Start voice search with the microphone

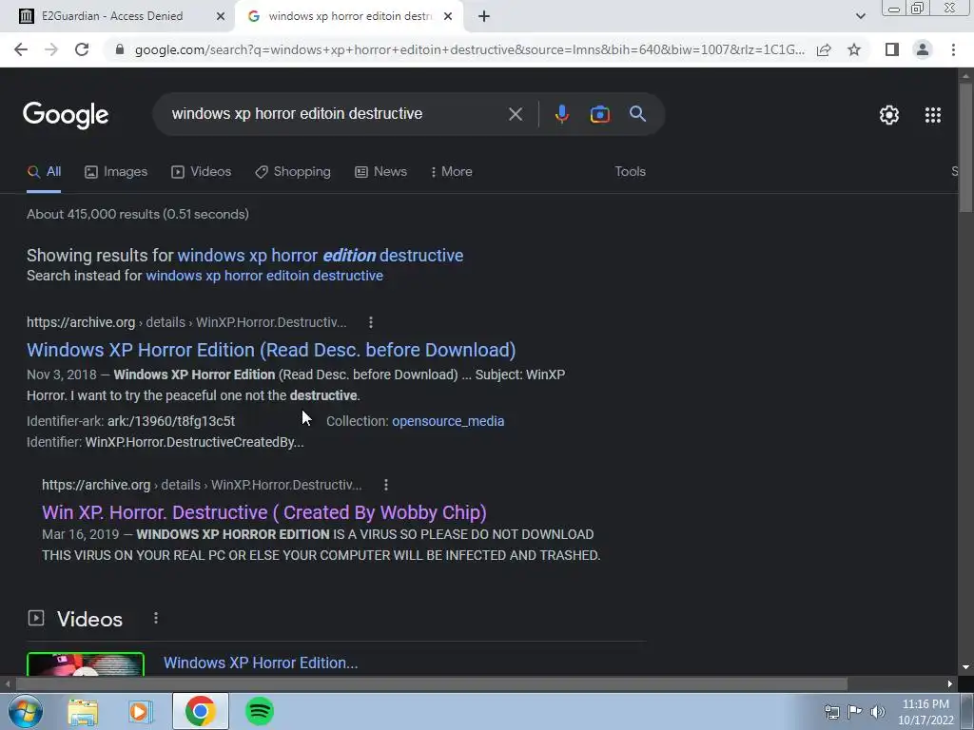coord(561,114)
